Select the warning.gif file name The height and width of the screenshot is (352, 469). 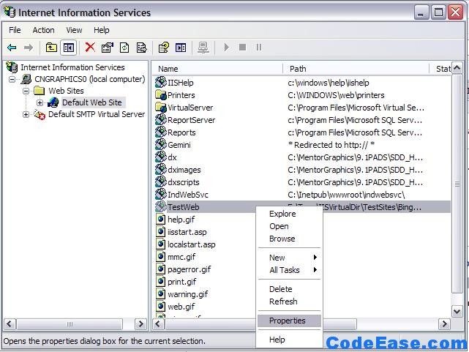click(x=188, y=294)
